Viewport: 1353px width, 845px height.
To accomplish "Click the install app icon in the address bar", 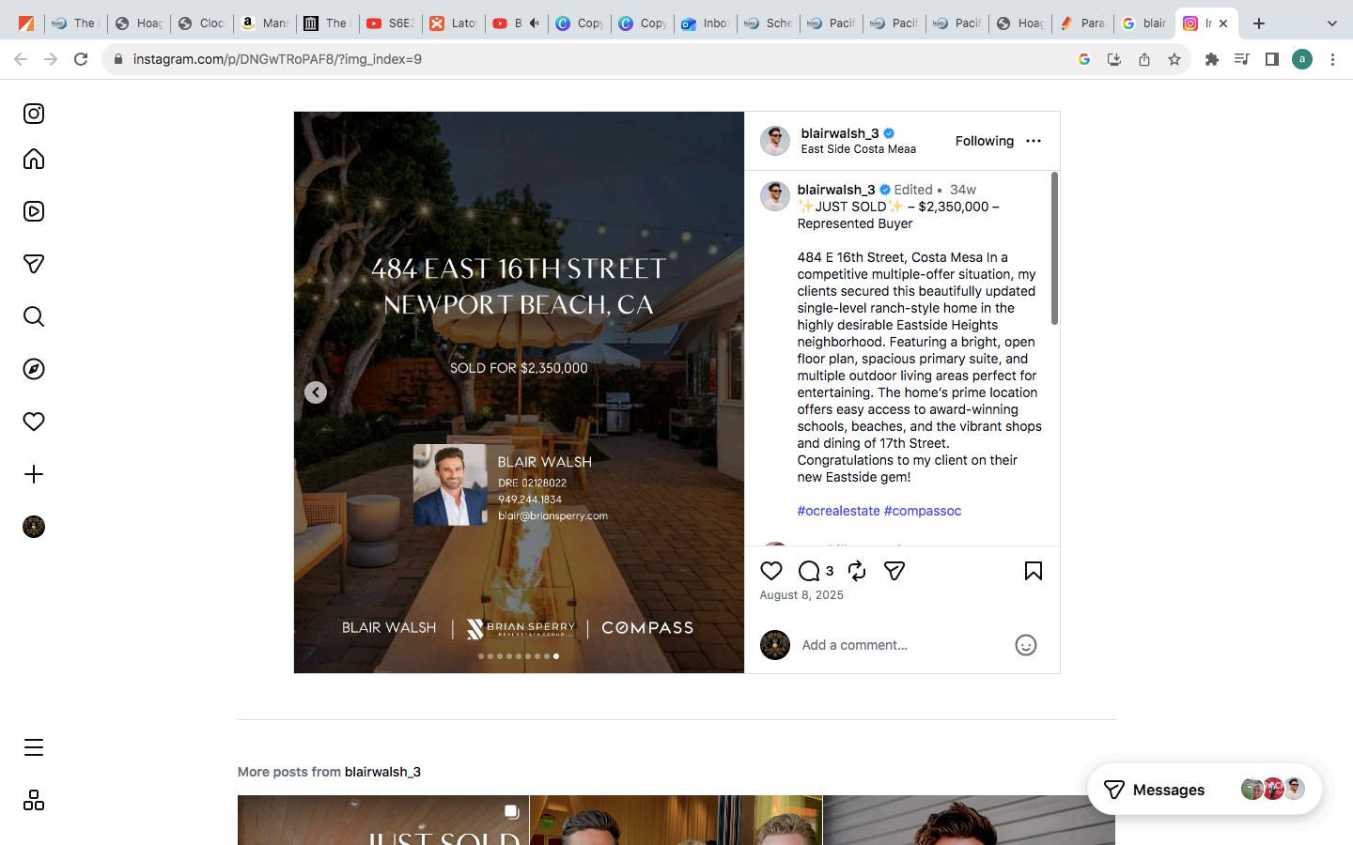I will [1114, 59].
